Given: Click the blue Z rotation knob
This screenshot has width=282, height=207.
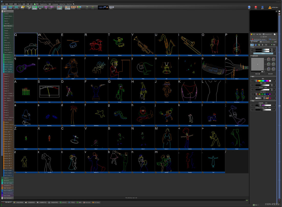Looking at the screenshot, I should pyautogui.click(x=269, y=69).
